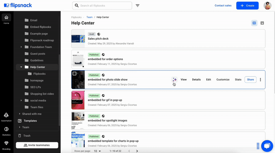This screenshot has width=275, height=153.
Task: Open the chat support bubble
Action: coord(267,146)
